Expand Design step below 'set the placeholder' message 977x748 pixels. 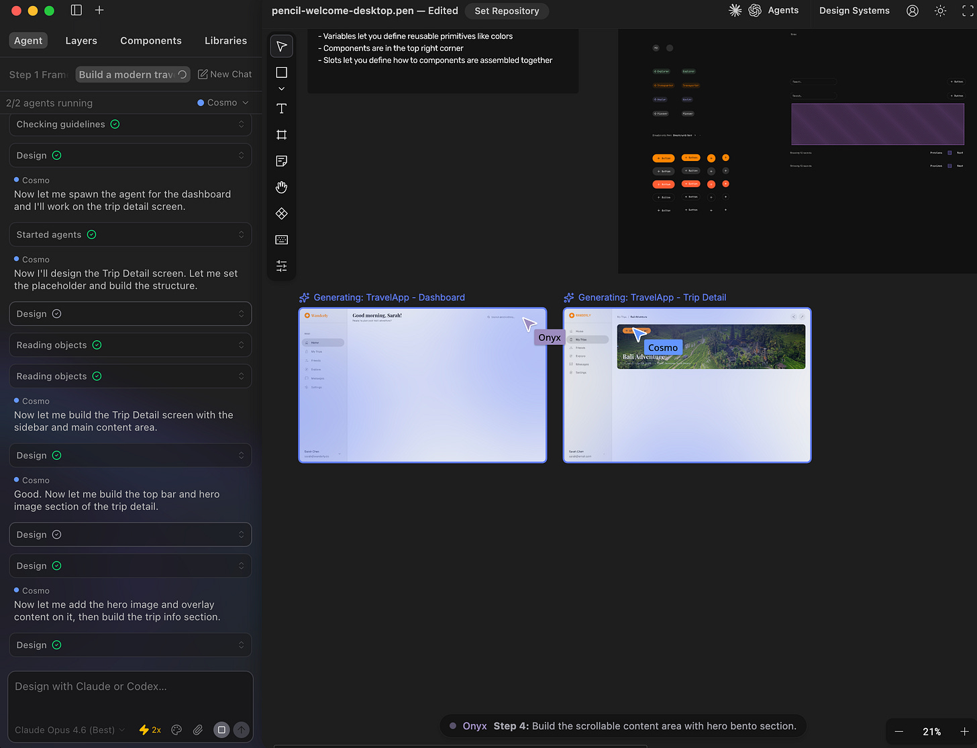pyautogui.click(x=130, y=313)
